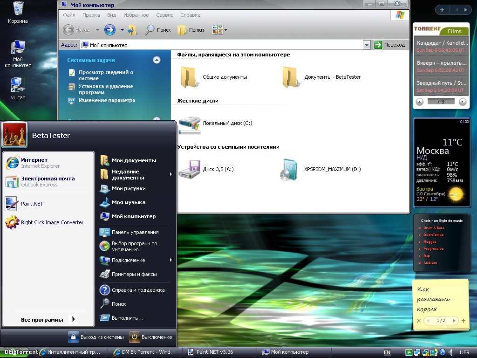
Task: Open Мои документы in Start menu
Action: [x=128, y=160]
